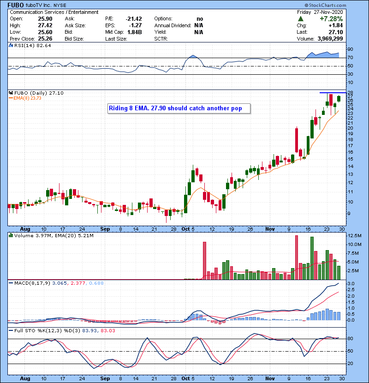
Task: Click the candlestick icon before FUBO (Daily)
Action: tap(11, 93)
